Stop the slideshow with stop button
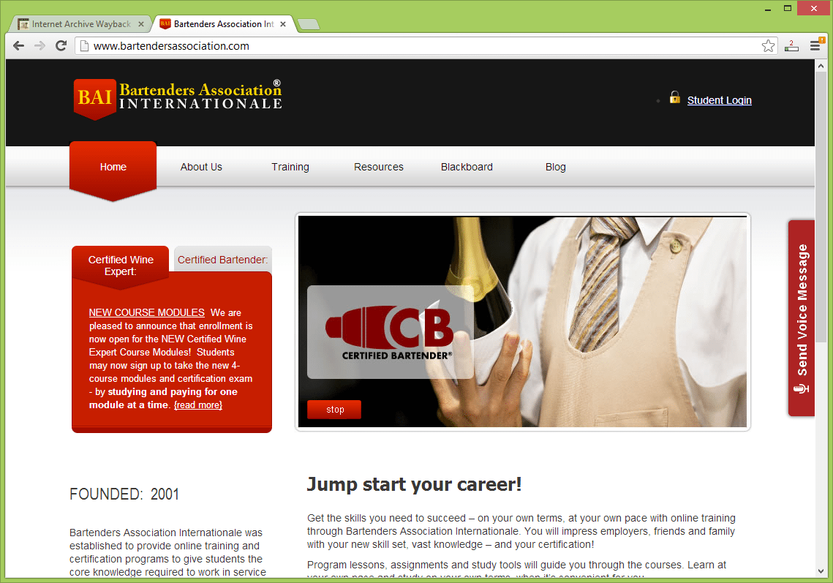 pyautogui.click(x=335, y=410)
